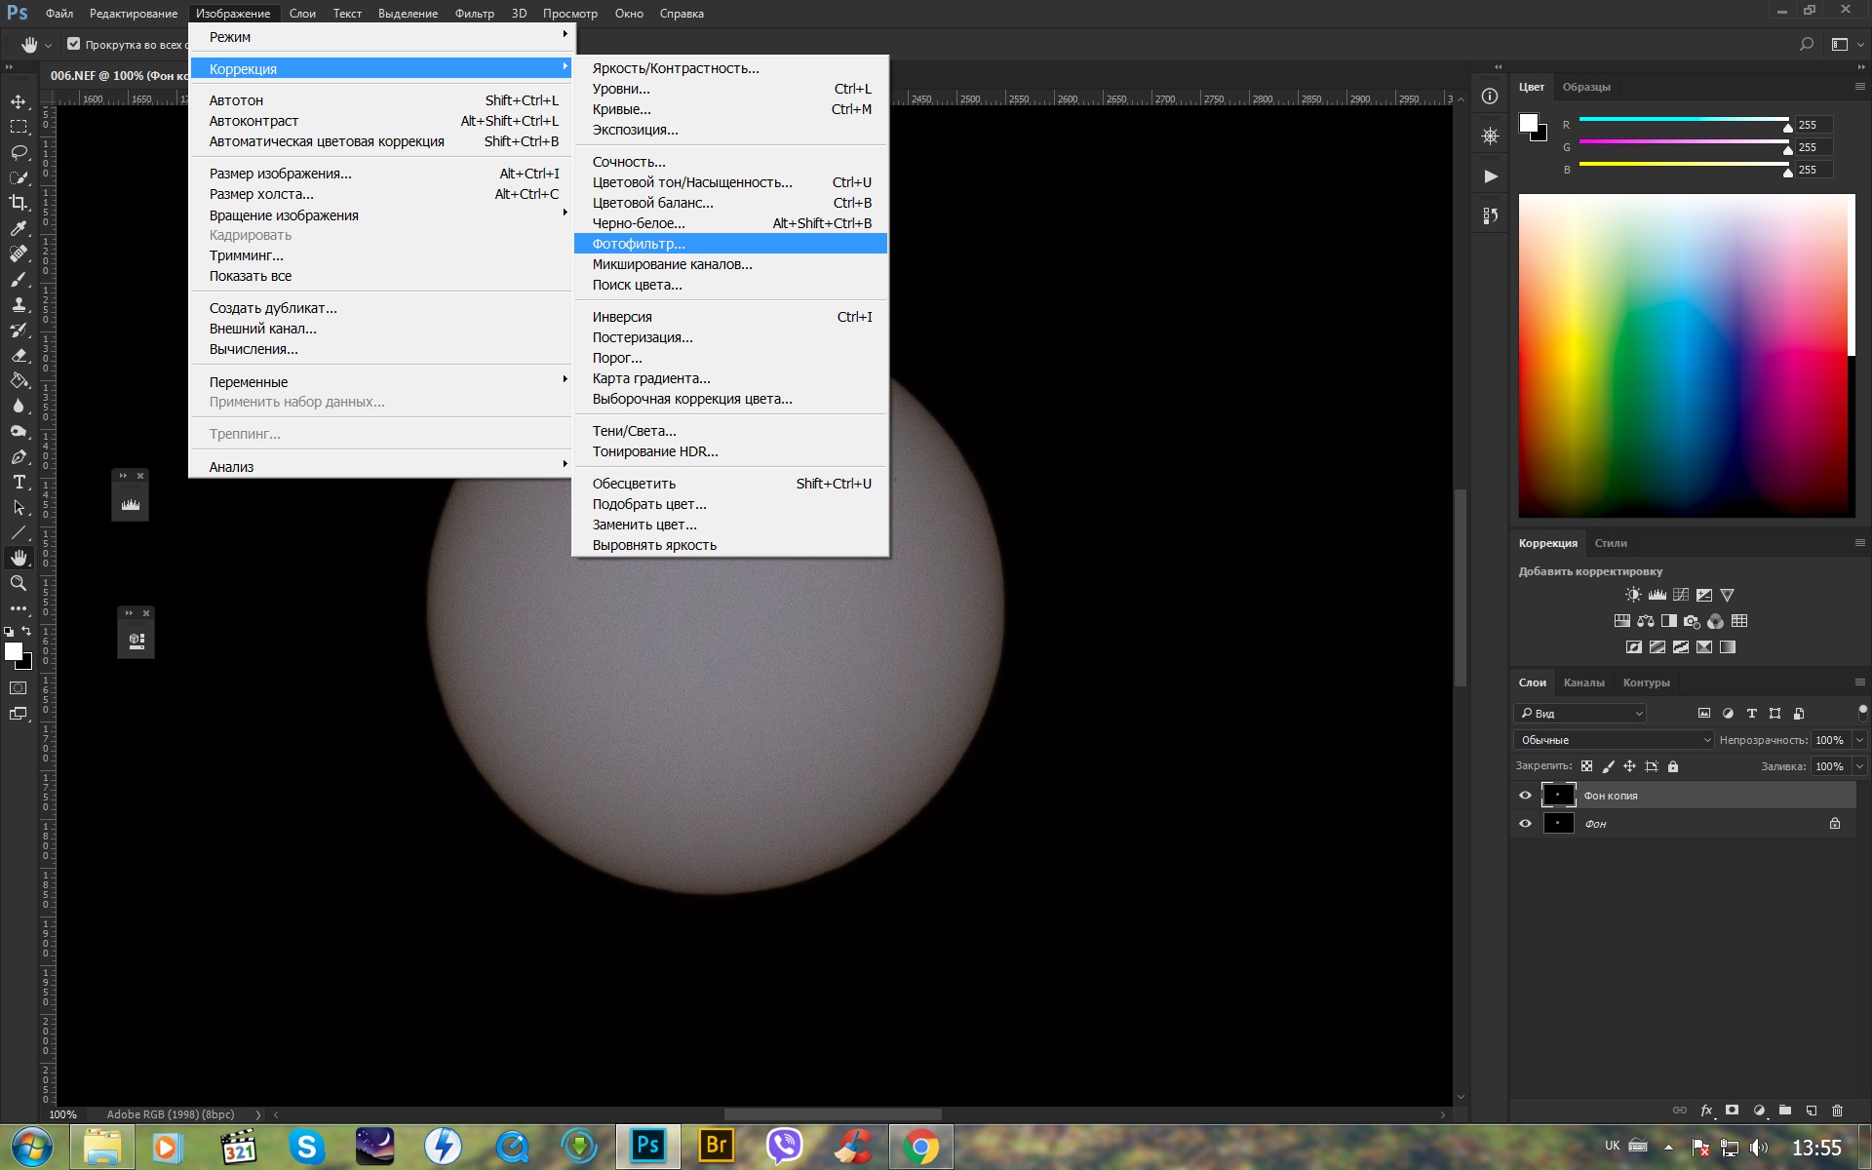Select the Zoom tool

[x=19, y=583]
